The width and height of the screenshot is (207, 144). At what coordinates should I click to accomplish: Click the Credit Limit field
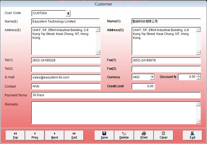(143, 87)
